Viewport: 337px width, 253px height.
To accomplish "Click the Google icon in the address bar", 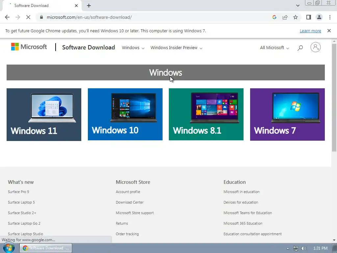I will (x=274, y=17).
